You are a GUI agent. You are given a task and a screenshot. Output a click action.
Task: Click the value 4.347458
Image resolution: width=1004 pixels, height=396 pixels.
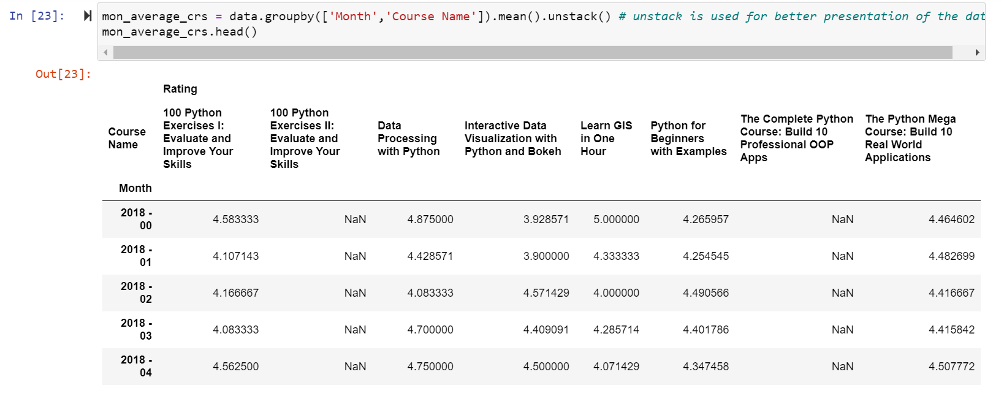706,367
